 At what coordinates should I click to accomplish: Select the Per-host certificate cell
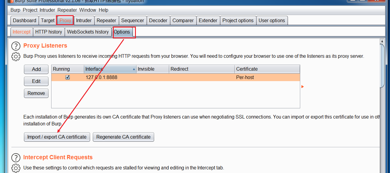pyautogui.click(x=267, y=77)
